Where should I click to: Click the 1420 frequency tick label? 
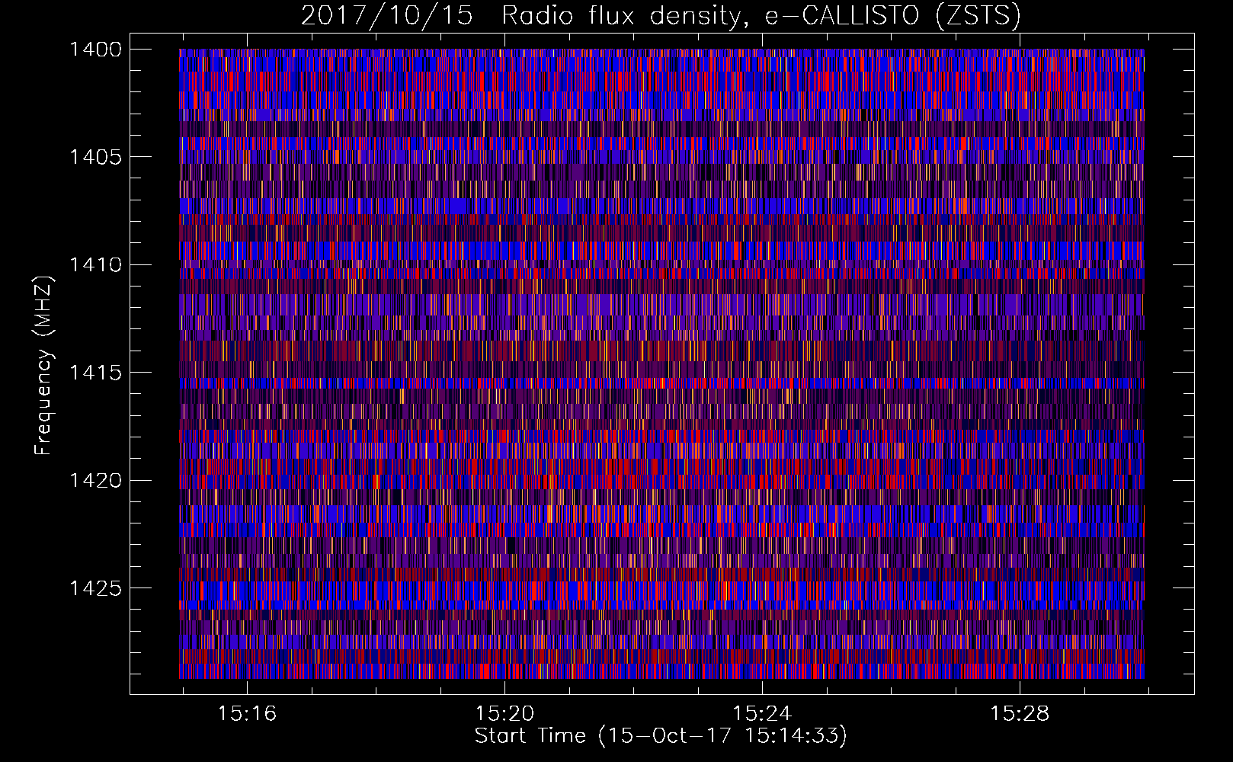click(x=95, y=481)
